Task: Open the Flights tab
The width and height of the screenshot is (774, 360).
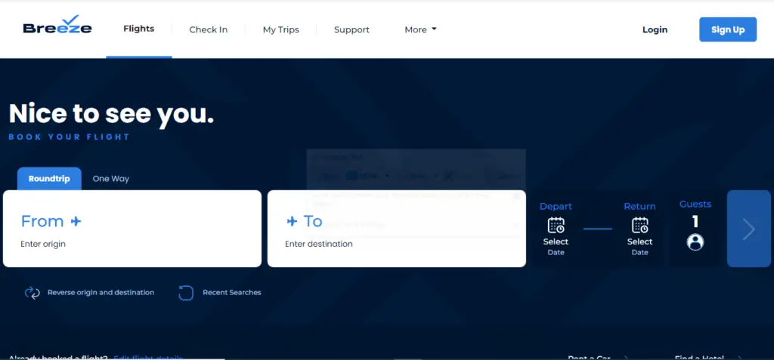Action: [139, 29]
